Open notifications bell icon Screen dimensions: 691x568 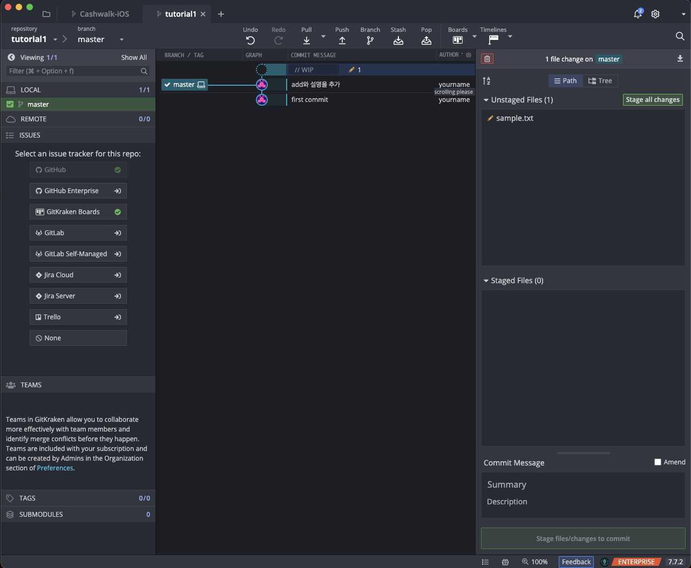(x=638, y=14)
